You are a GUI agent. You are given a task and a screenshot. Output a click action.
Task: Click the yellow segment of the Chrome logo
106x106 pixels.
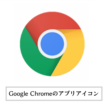73,53
